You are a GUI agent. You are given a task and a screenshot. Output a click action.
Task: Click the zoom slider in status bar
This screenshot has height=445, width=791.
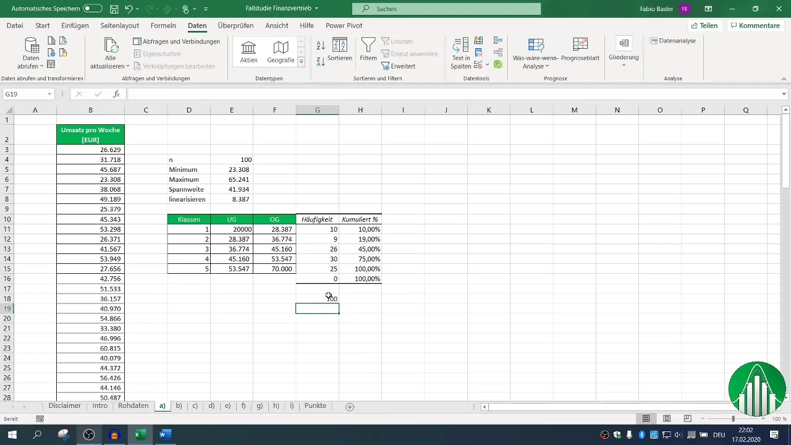(x=734, y=418)
